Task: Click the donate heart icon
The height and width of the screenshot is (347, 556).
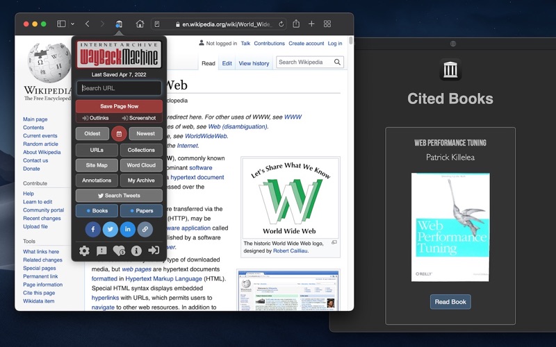Action: click(119, 251)
